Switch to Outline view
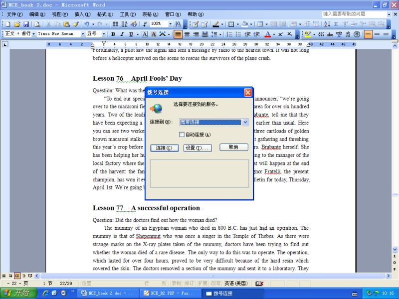The width and height of the screenshot is (399, 299). tap(23, 276)
